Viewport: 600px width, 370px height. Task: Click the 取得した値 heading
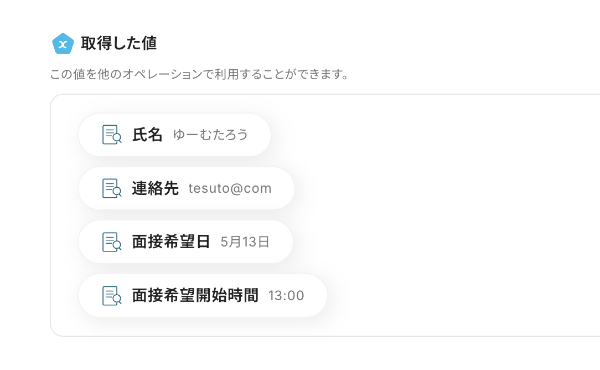click(118, 43)
